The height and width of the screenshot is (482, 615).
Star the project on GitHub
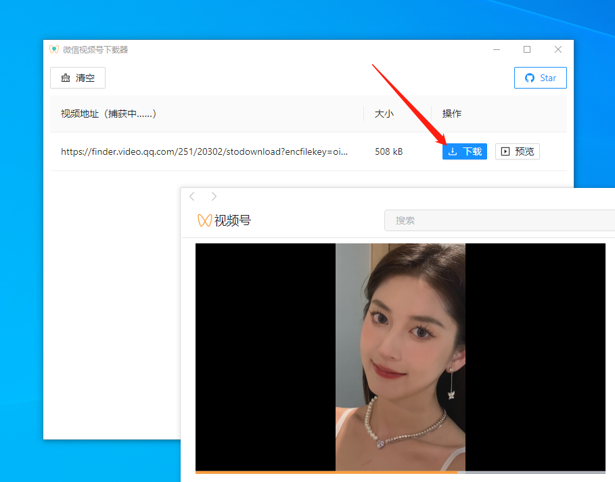(540, 78)
